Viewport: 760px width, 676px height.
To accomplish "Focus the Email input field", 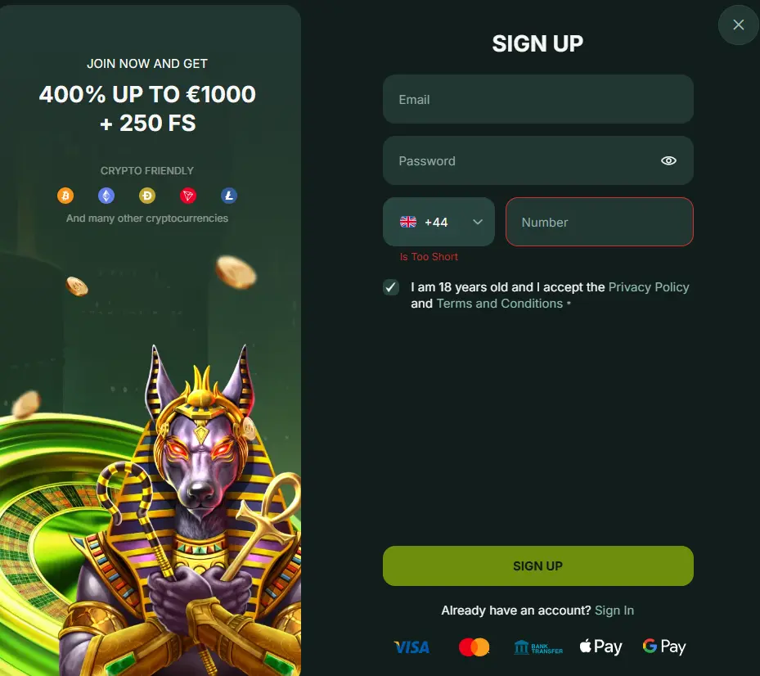I will click(538, 99).
